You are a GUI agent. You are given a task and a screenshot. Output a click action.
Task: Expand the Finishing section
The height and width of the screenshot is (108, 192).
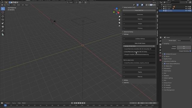(x=139, y=28)
